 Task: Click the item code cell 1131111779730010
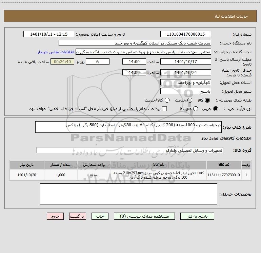[224, 175]
